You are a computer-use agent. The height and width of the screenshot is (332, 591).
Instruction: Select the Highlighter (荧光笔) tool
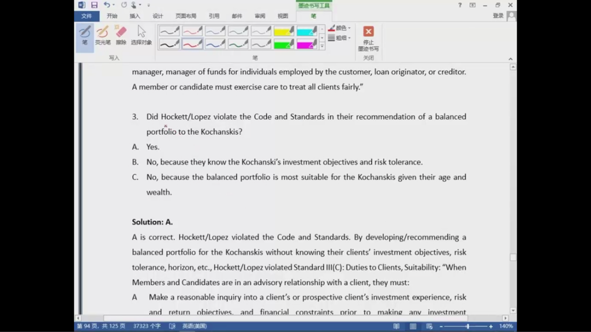[103, 35]
